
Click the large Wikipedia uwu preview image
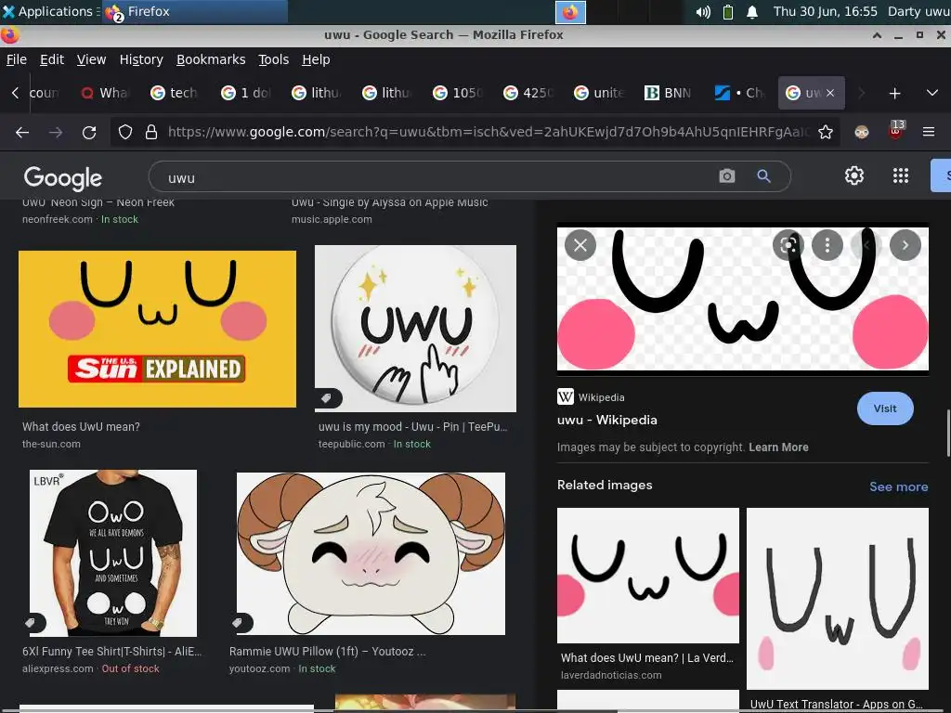point(742,298)
